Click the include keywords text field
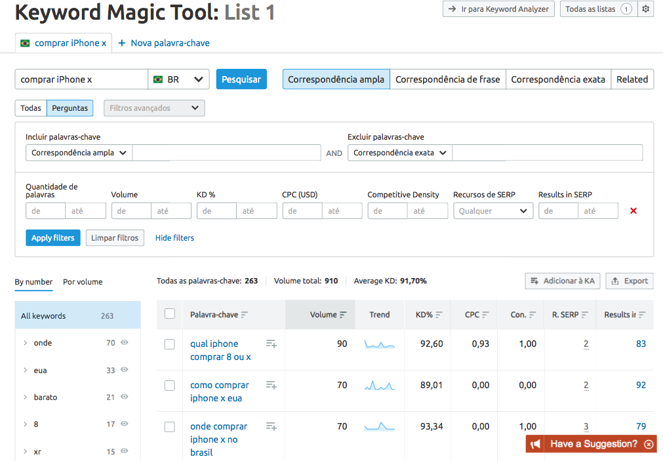 pos(227,153)
